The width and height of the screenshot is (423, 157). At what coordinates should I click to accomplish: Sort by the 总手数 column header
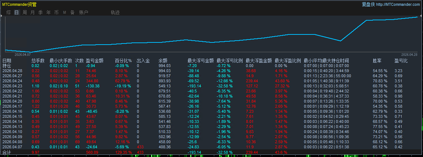tap(38, 61)
